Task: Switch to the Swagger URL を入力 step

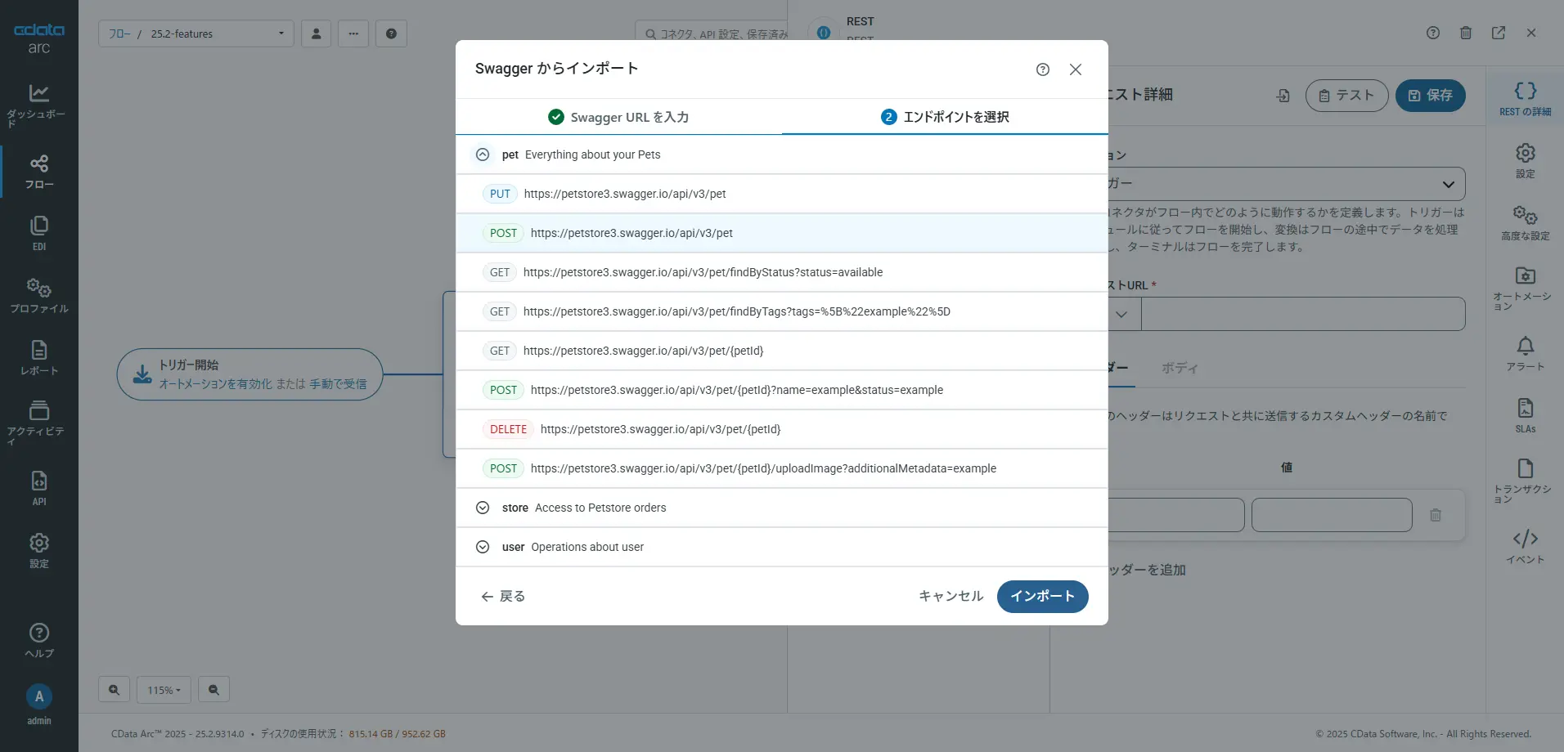Action: tap(618, 117)
